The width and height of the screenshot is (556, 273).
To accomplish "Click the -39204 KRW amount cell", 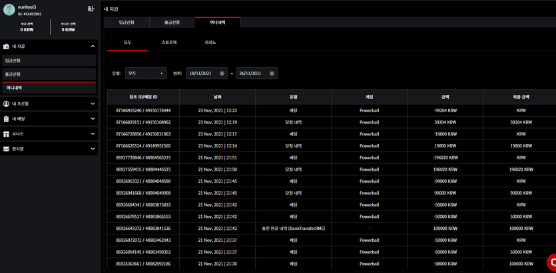I will click(x=445, y=110).
